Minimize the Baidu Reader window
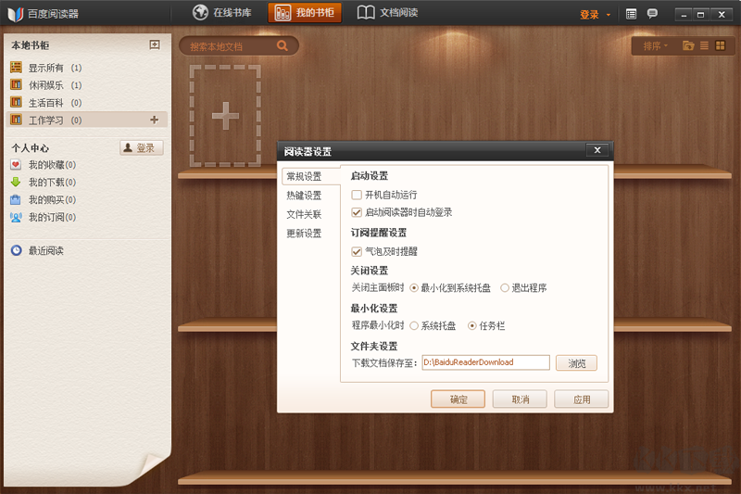This screenshot has height=494, width=741. point(684,15)
